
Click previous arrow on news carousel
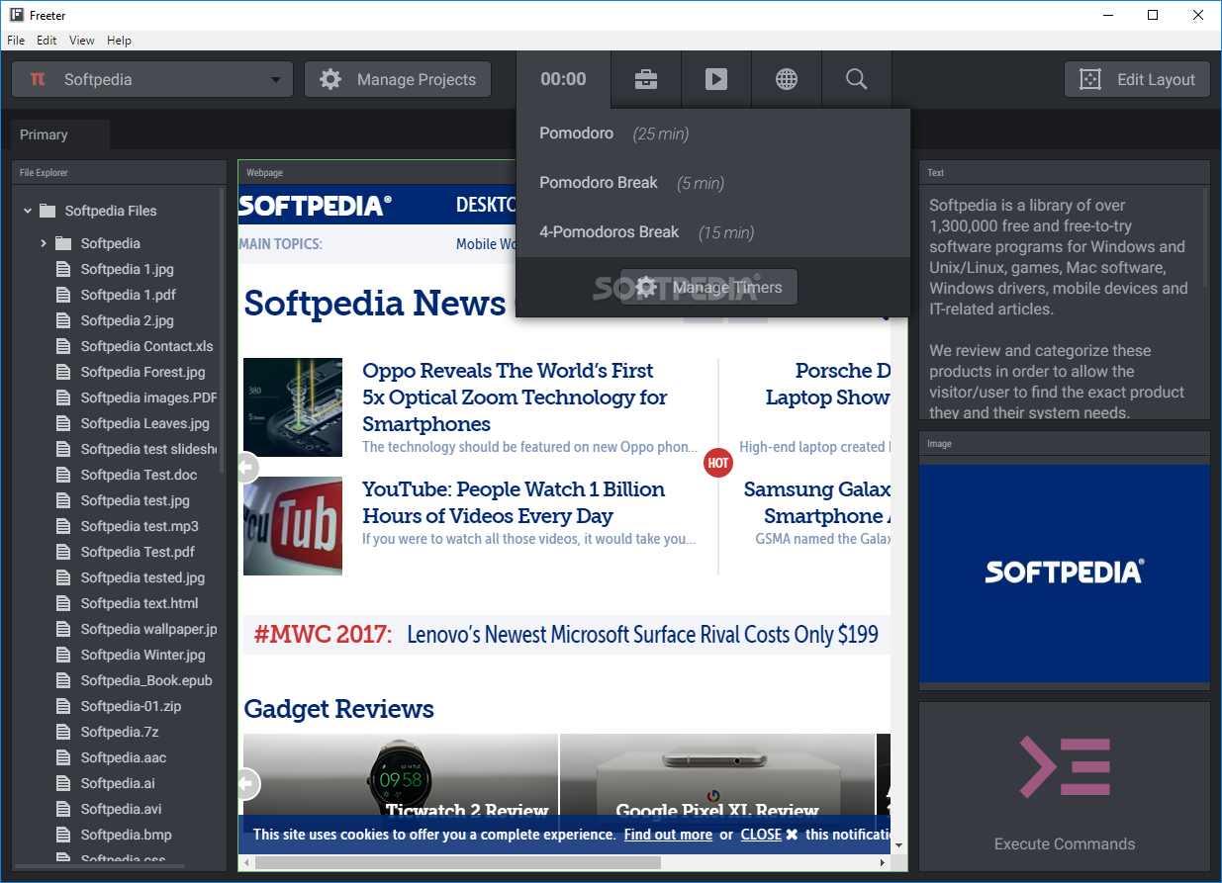pyautogui.click(x=247, y=467)
